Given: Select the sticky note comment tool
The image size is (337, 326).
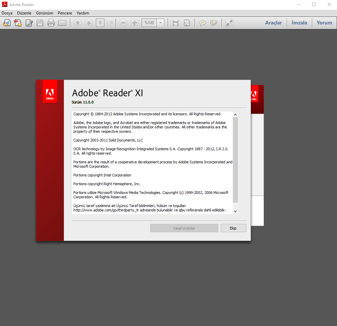Looking at the screenshot, I should 203,23.
